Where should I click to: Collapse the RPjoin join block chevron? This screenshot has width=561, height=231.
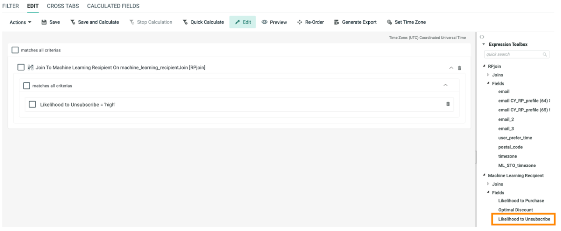pos(451,68)
